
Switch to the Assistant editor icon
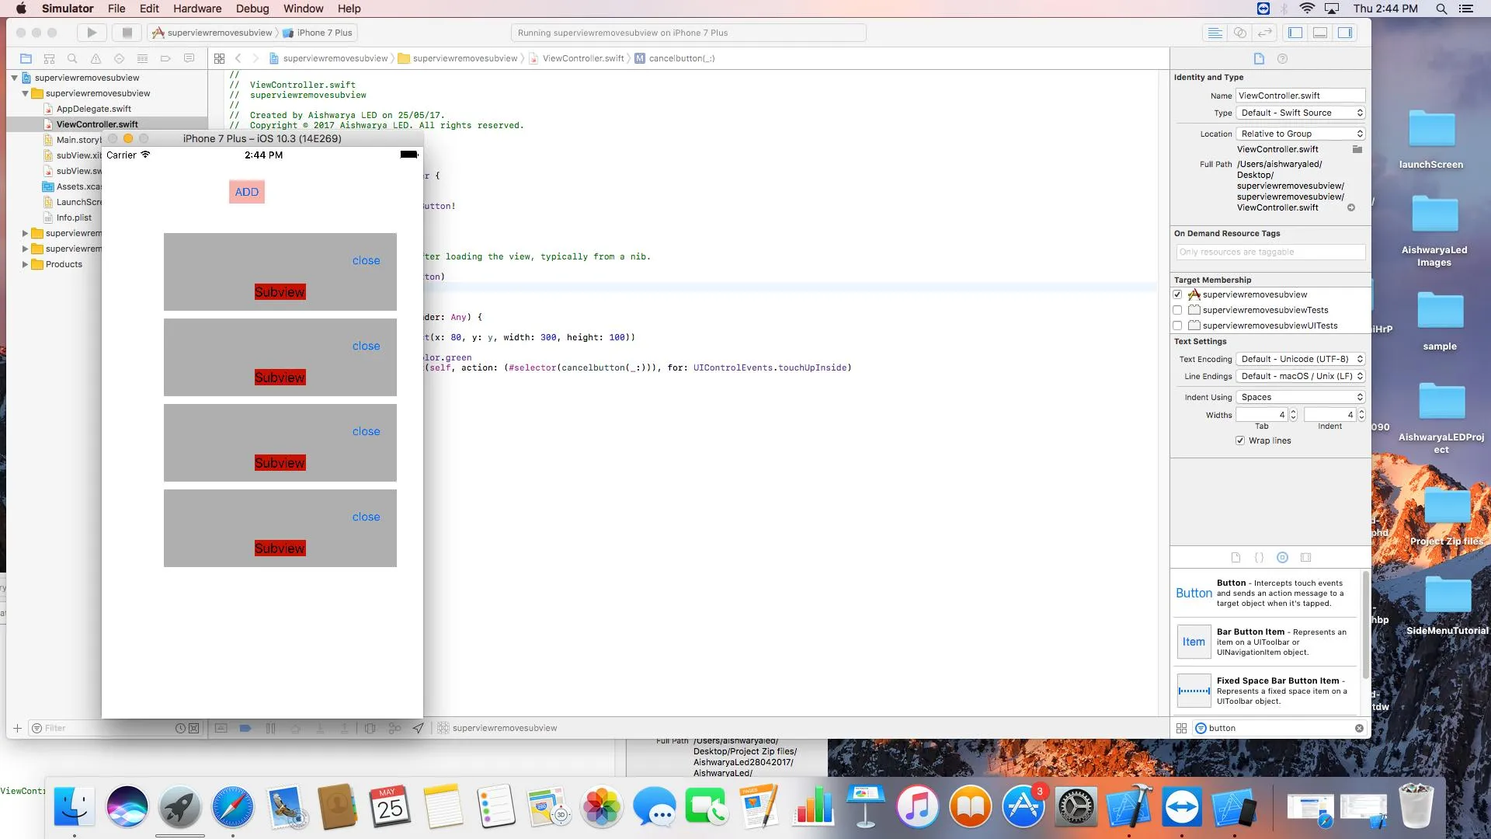[1240, 33]
